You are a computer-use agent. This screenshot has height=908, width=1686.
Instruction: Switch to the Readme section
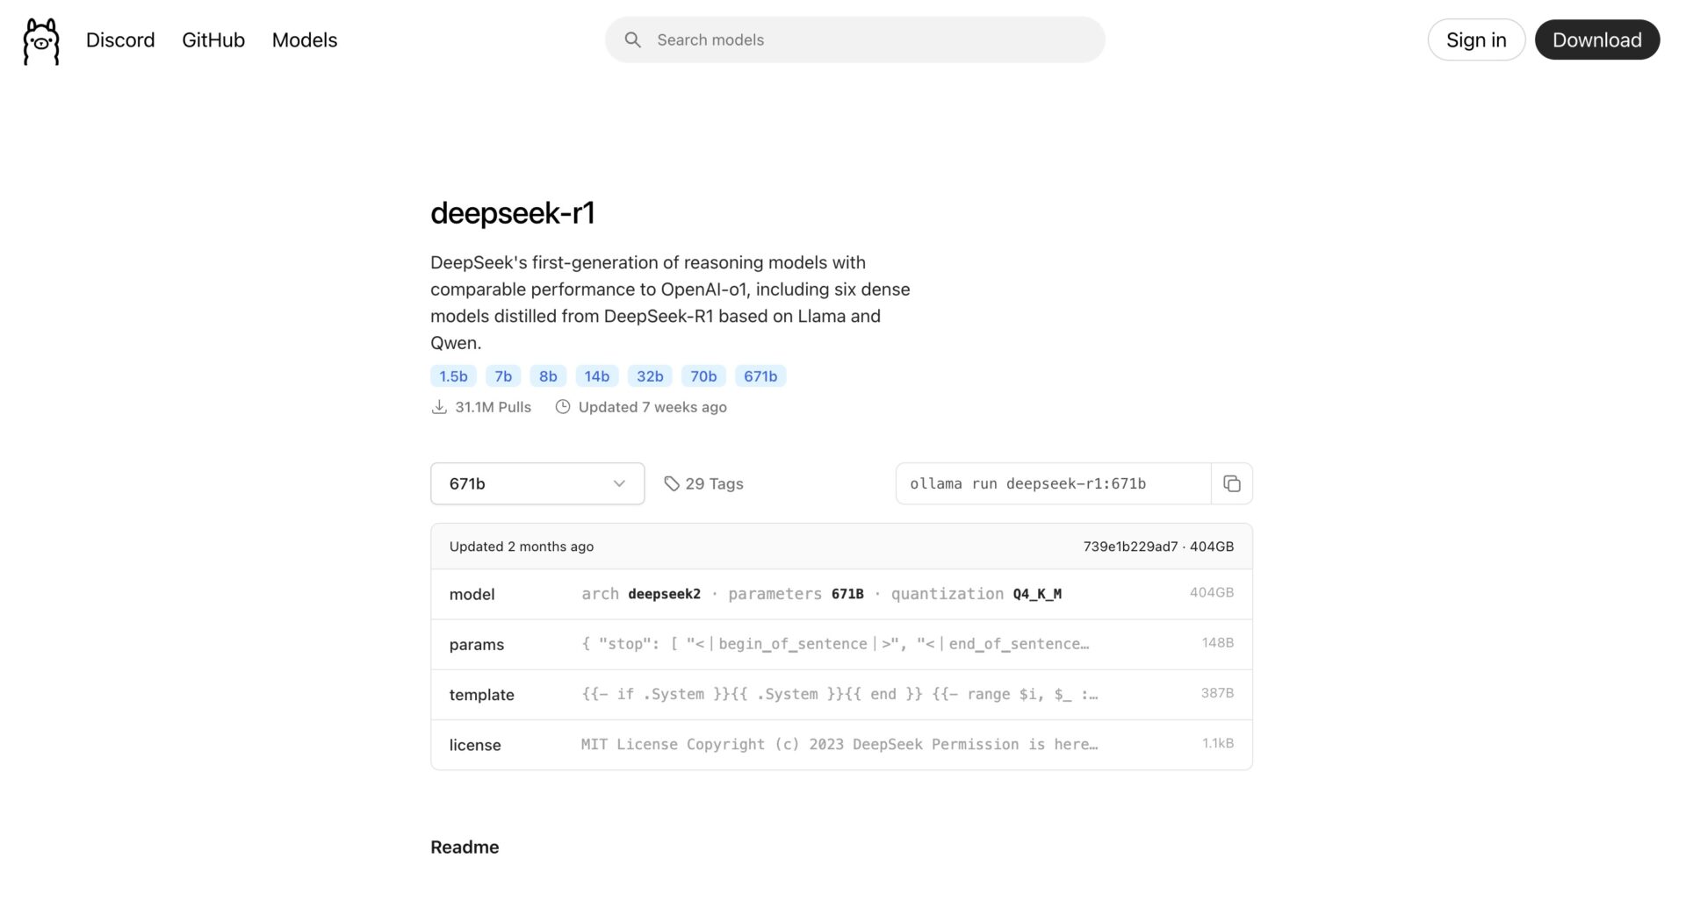tap(465, 847)
